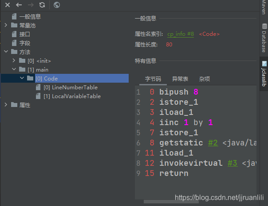The height and width of the screenshot is (206, 268).
Task: Select [1] LocalVariableTable entry
Action: tap(72, 96)
